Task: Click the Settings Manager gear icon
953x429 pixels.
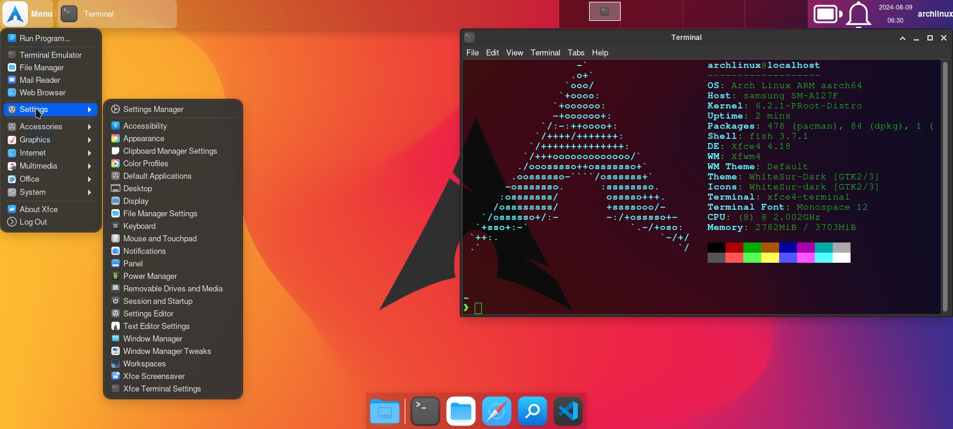Action: pos(116,109)
